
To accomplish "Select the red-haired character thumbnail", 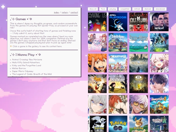I will coord(118,104).
